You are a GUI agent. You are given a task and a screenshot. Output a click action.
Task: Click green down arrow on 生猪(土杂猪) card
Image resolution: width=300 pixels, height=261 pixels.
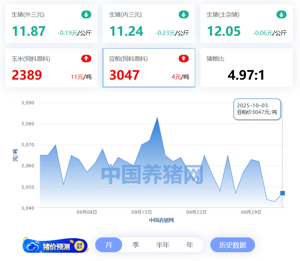coord(281,15)
